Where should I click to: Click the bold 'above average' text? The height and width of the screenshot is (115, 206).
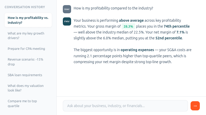click(x=131, y=20)
